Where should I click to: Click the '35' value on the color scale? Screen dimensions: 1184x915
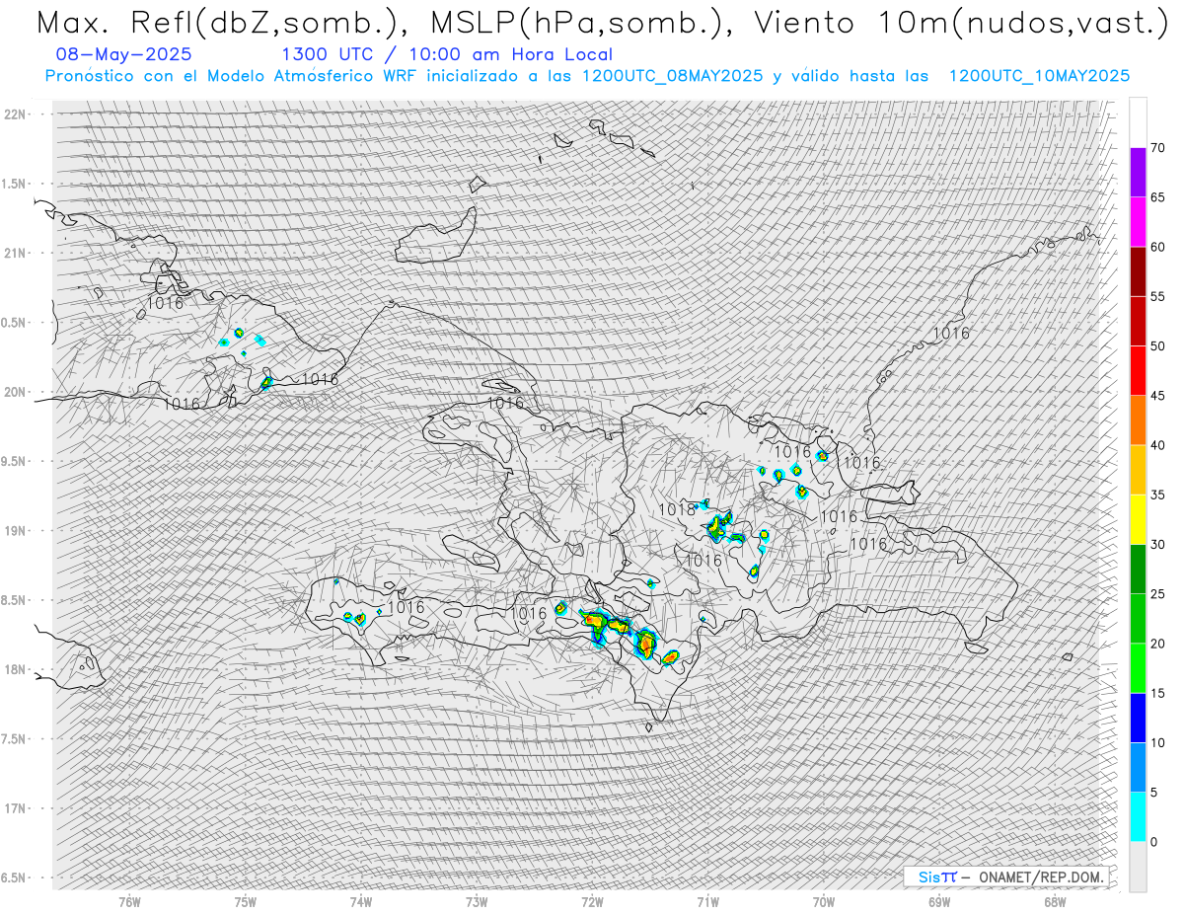pos(1157,495)
